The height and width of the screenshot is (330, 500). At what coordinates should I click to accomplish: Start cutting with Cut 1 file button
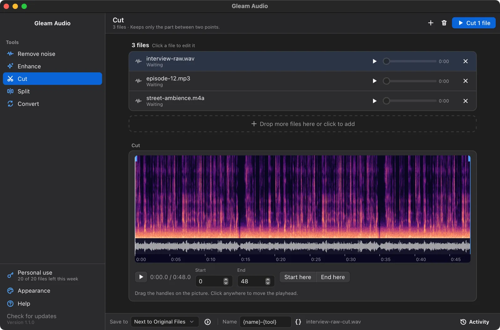[x=473, y=23]
